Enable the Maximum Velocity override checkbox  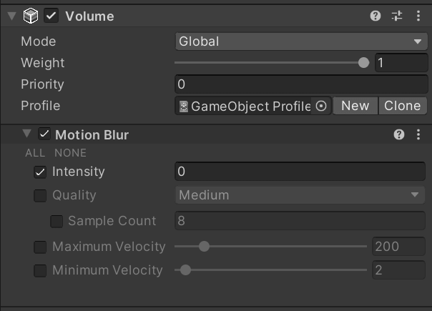tap(40, 247)
